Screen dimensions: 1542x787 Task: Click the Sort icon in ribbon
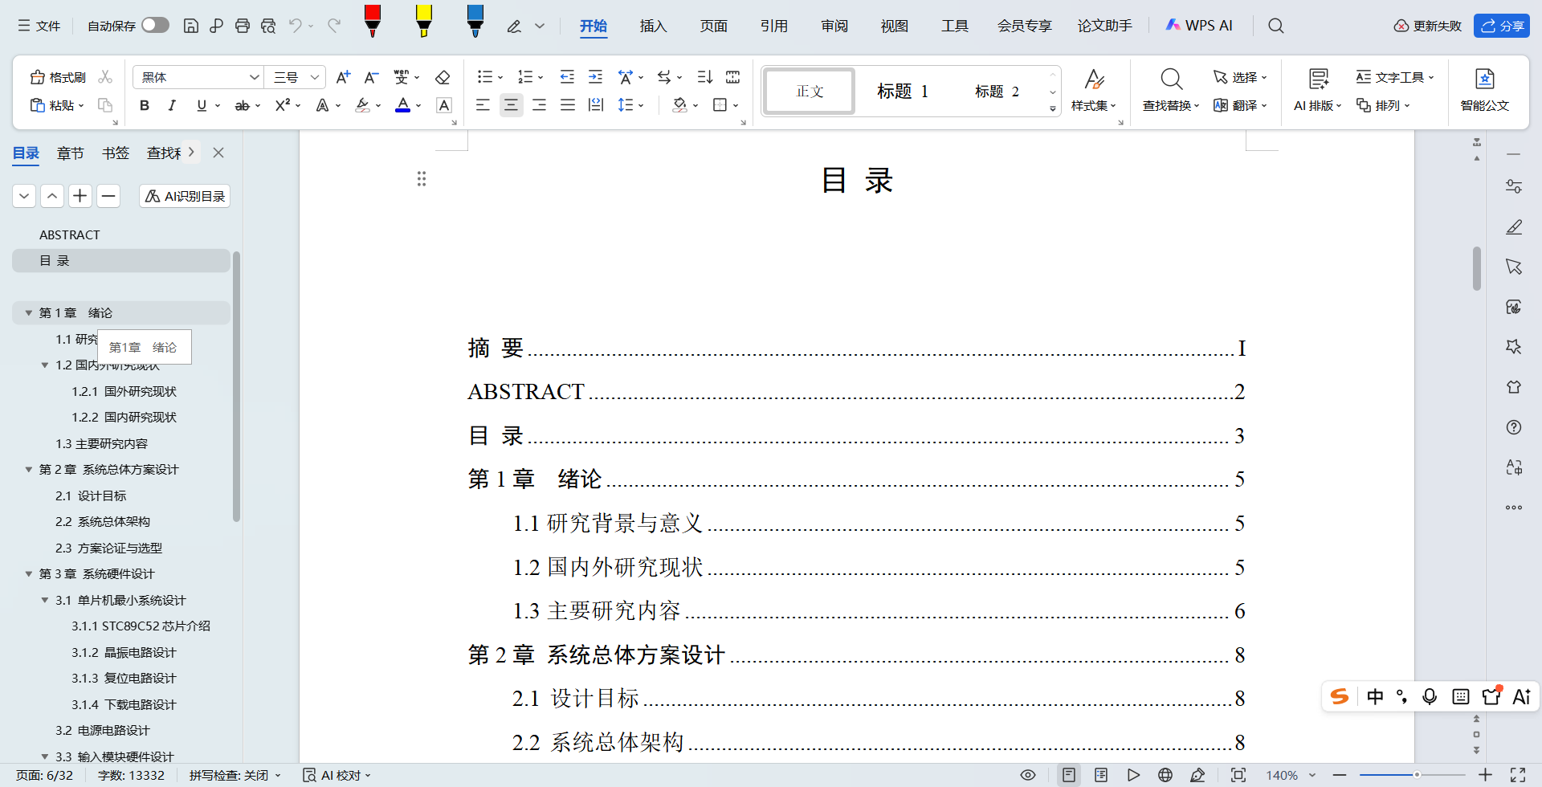click(704, 77)
